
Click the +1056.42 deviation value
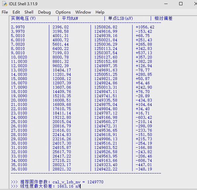pos(145,27)
